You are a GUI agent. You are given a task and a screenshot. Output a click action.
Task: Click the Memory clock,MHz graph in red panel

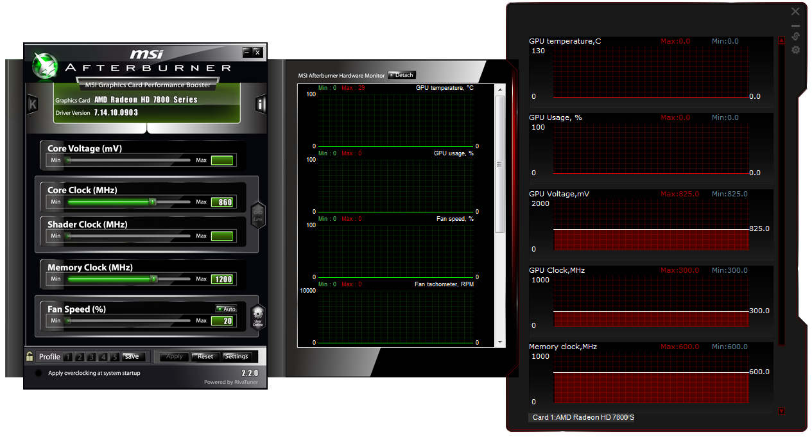(651, 377)
